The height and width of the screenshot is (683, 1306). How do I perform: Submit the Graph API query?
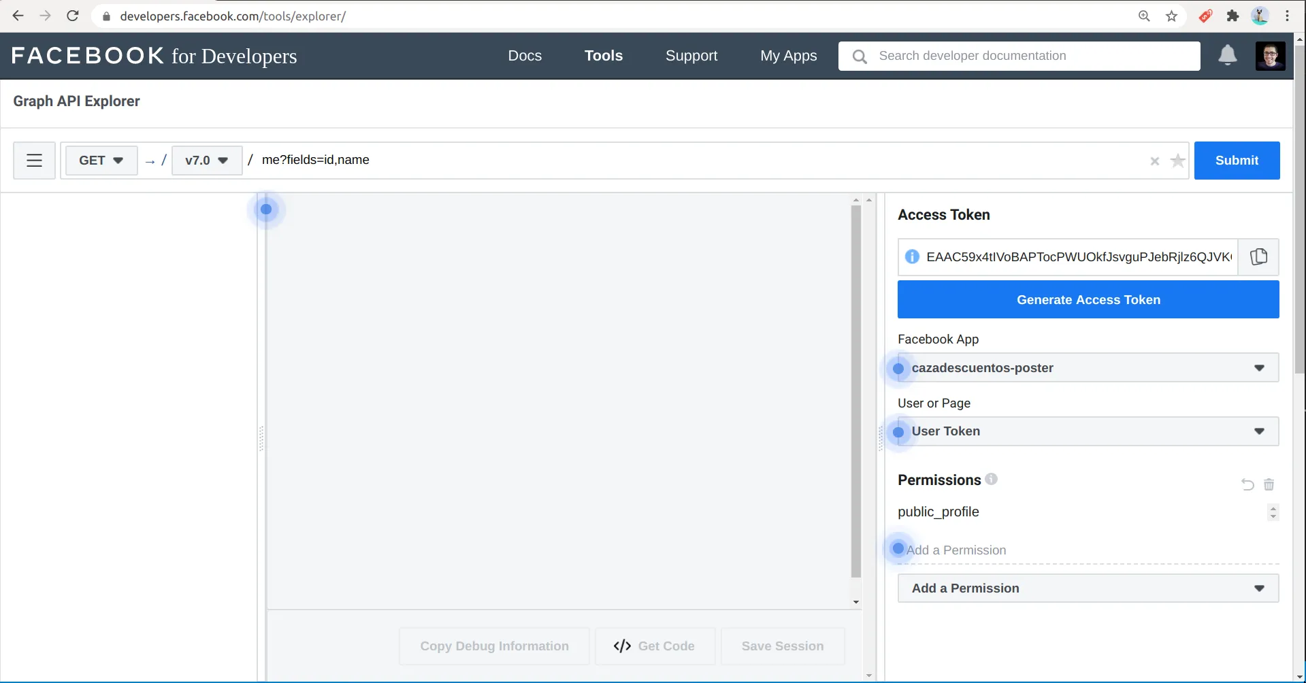[x=1237, y=161]
